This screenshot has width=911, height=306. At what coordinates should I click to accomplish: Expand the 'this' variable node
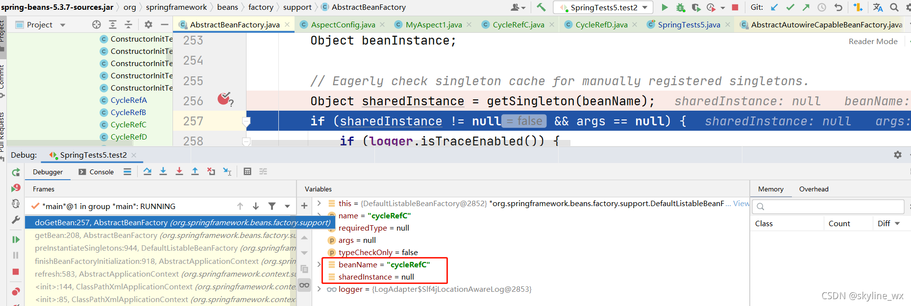(319, 203)
